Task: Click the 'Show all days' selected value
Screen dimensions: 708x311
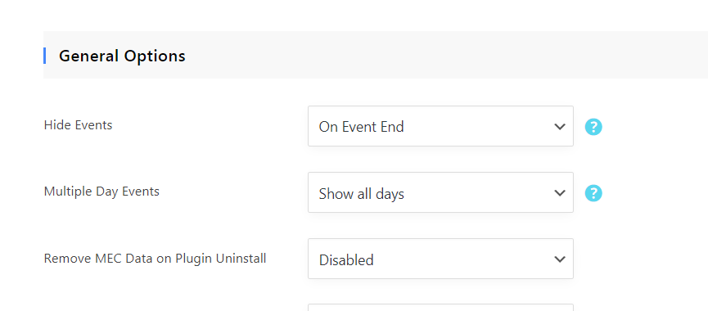Action: click(361, 194)
